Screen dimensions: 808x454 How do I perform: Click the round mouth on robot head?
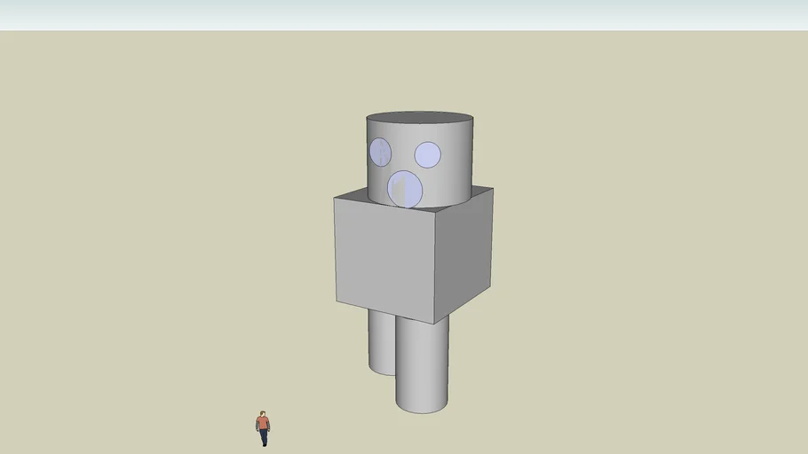point(395,186)
